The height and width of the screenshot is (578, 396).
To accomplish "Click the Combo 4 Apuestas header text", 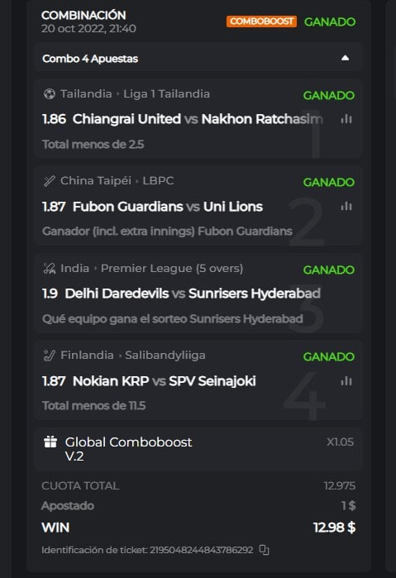I will [90, 59].
